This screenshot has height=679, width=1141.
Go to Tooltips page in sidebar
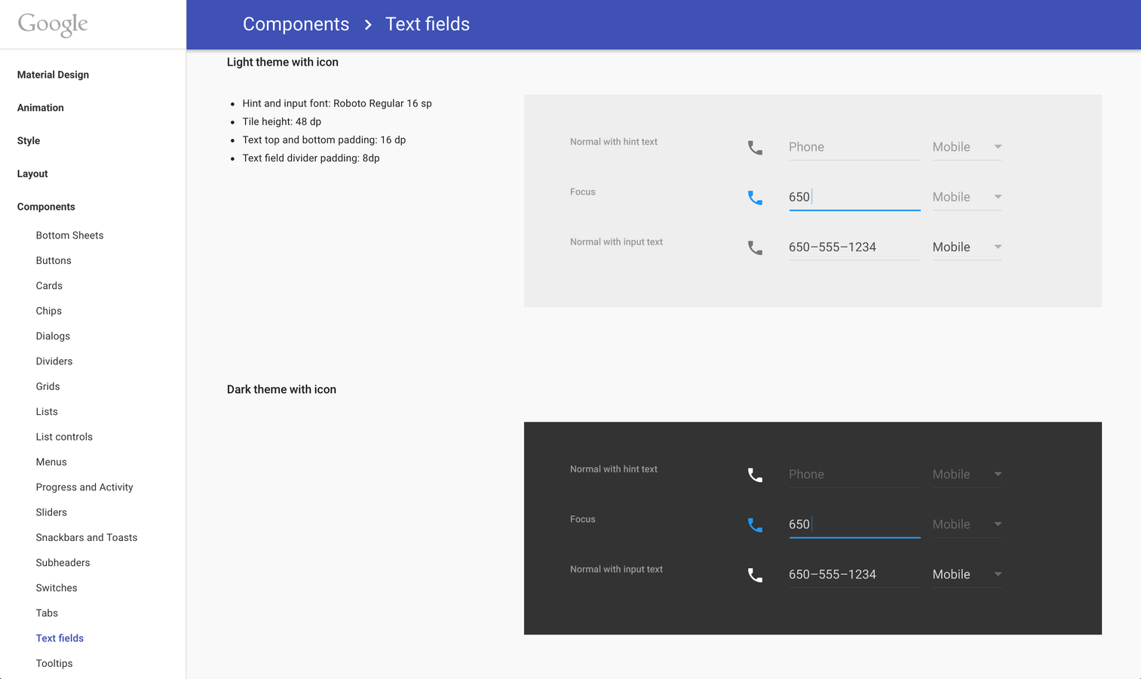click(x=54, y=663)
